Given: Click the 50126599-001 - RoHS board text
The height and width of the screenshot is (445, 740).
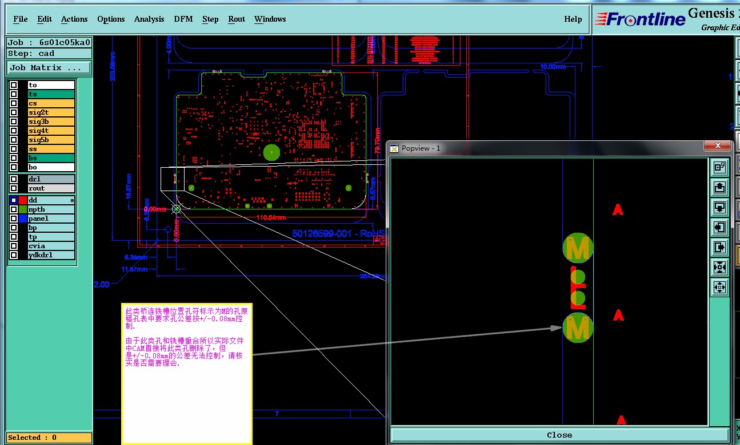Looking at the screenshot, I should click(338, 233).
